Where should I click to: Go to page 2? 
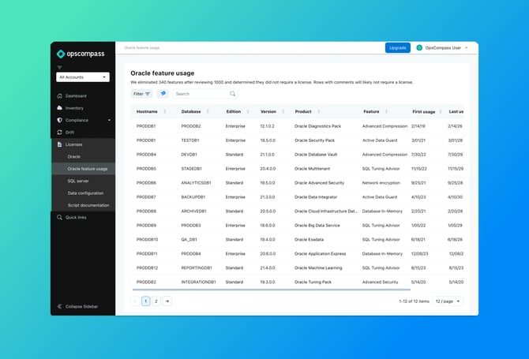coord(156,301)
